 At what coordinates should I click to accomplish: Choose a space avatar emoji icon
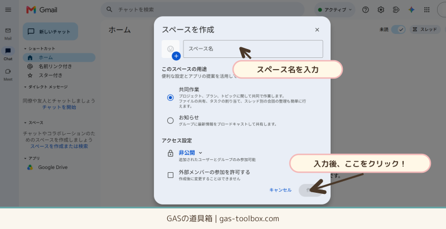coord(171,49)
